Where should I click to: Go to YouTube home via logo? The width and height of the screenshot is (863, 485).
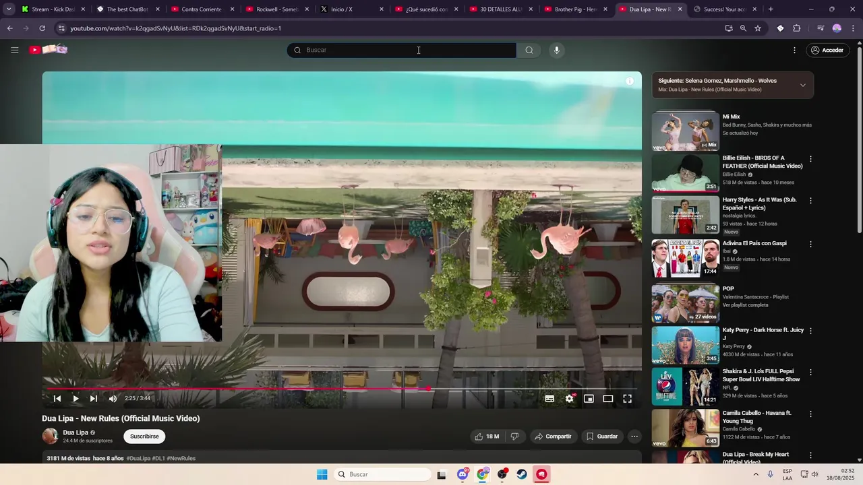click(x=49, y=50)
